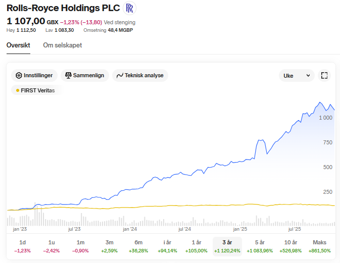Viewport: 340px width, 263px height.
Task: Select the 1d time range
Action: click(x=22, y=246)
